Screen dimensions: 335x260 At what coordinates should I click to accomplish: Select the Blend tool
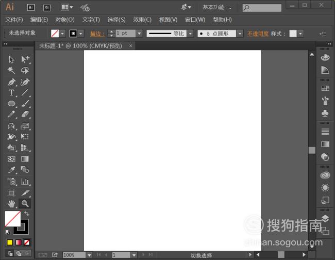(25, 170)
